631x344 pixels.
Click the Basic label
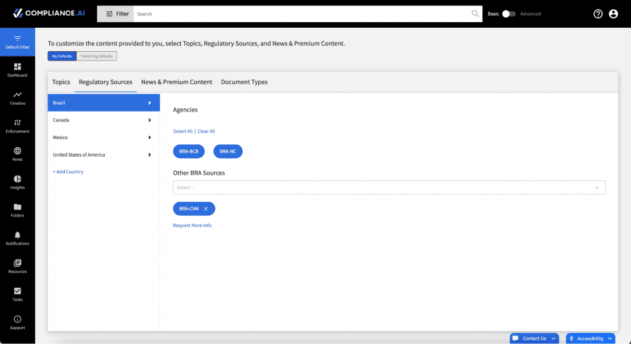pyautogui.click(x=493, y=14)
